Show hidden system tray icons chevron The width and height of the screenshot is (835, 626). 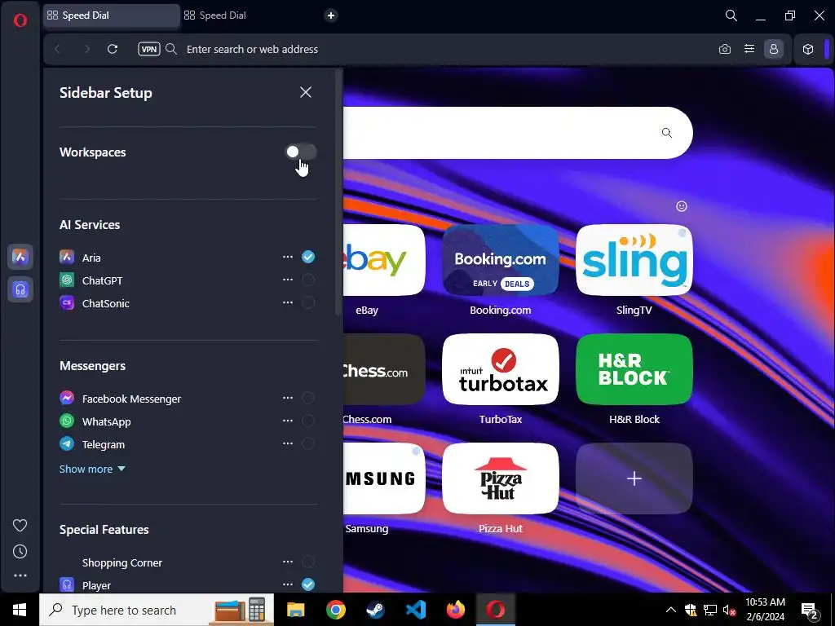(671, 610)
